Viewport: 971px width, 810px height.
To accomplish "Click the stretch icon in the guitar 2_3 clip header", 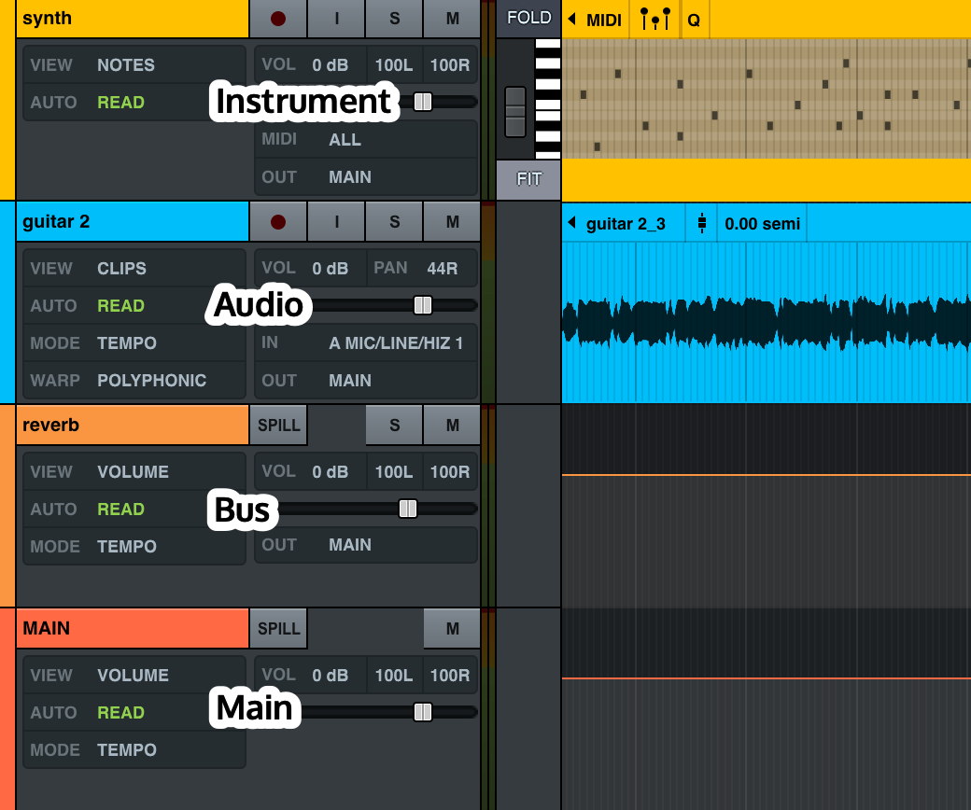I will [701, 223].
